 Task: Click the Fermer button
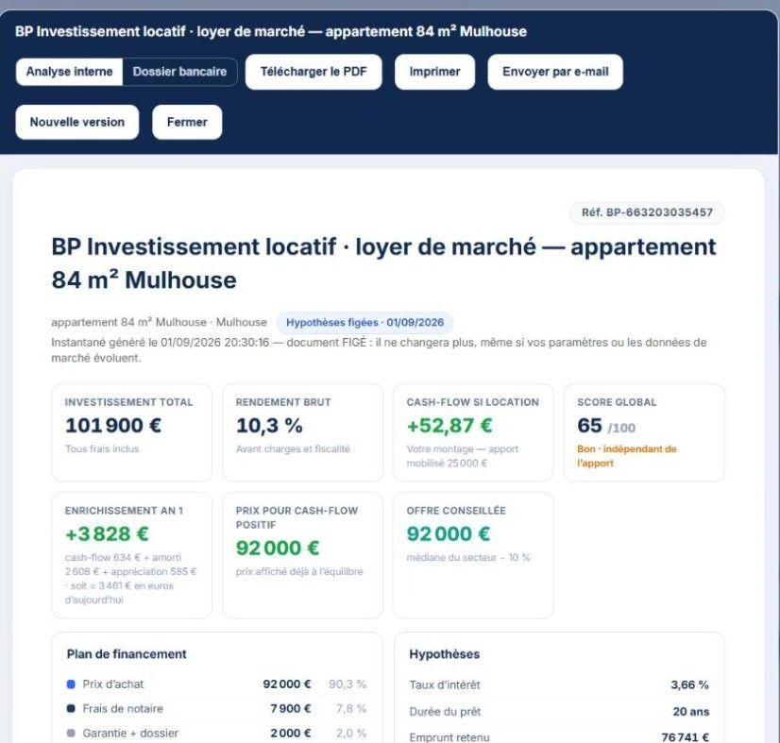click(x=187, y=122)
